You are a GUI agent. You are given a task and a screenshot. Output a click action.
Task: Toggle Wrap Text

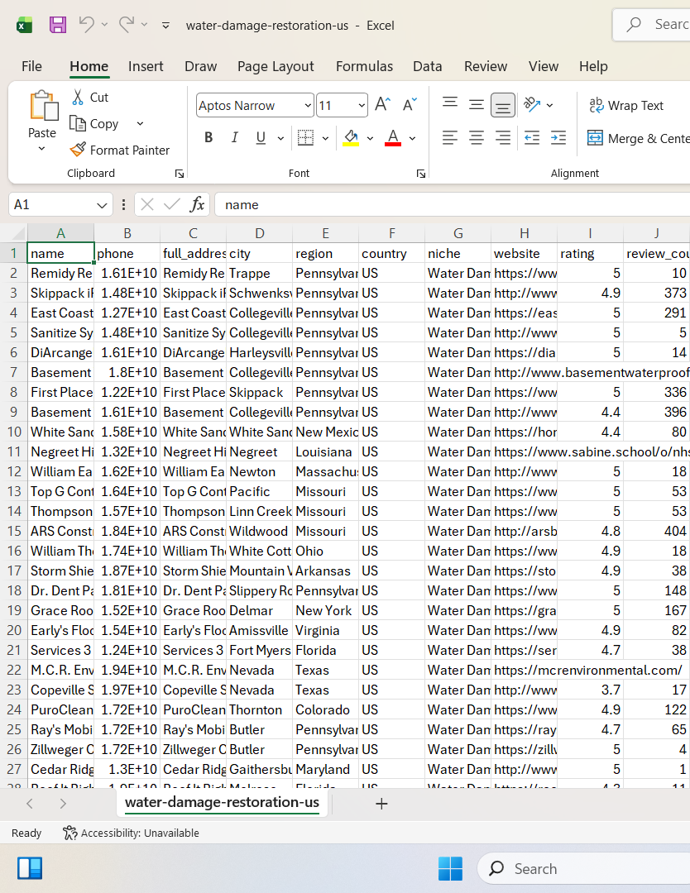(627, 105)
